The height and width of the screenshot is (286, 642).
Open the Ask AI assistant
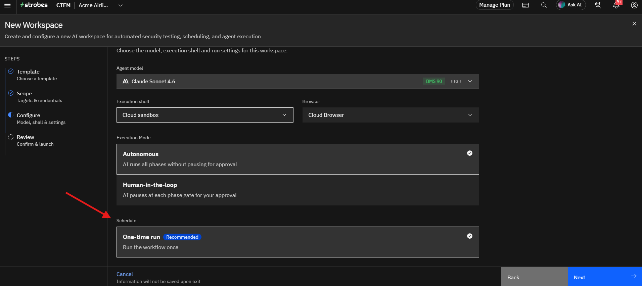click(x=571, y=5)
